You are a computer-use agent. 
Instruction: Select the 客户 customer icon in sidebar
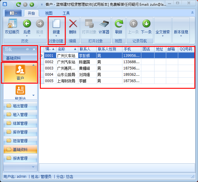pyautogui.click(x=20, y=72)
